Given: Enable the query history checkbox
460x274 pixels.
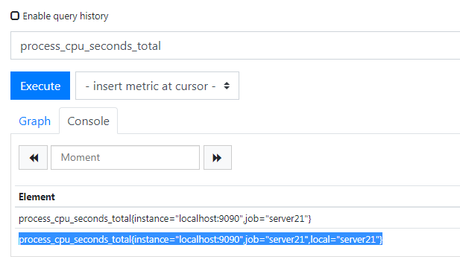Looking at the screenshot, I should click(15, 16).
